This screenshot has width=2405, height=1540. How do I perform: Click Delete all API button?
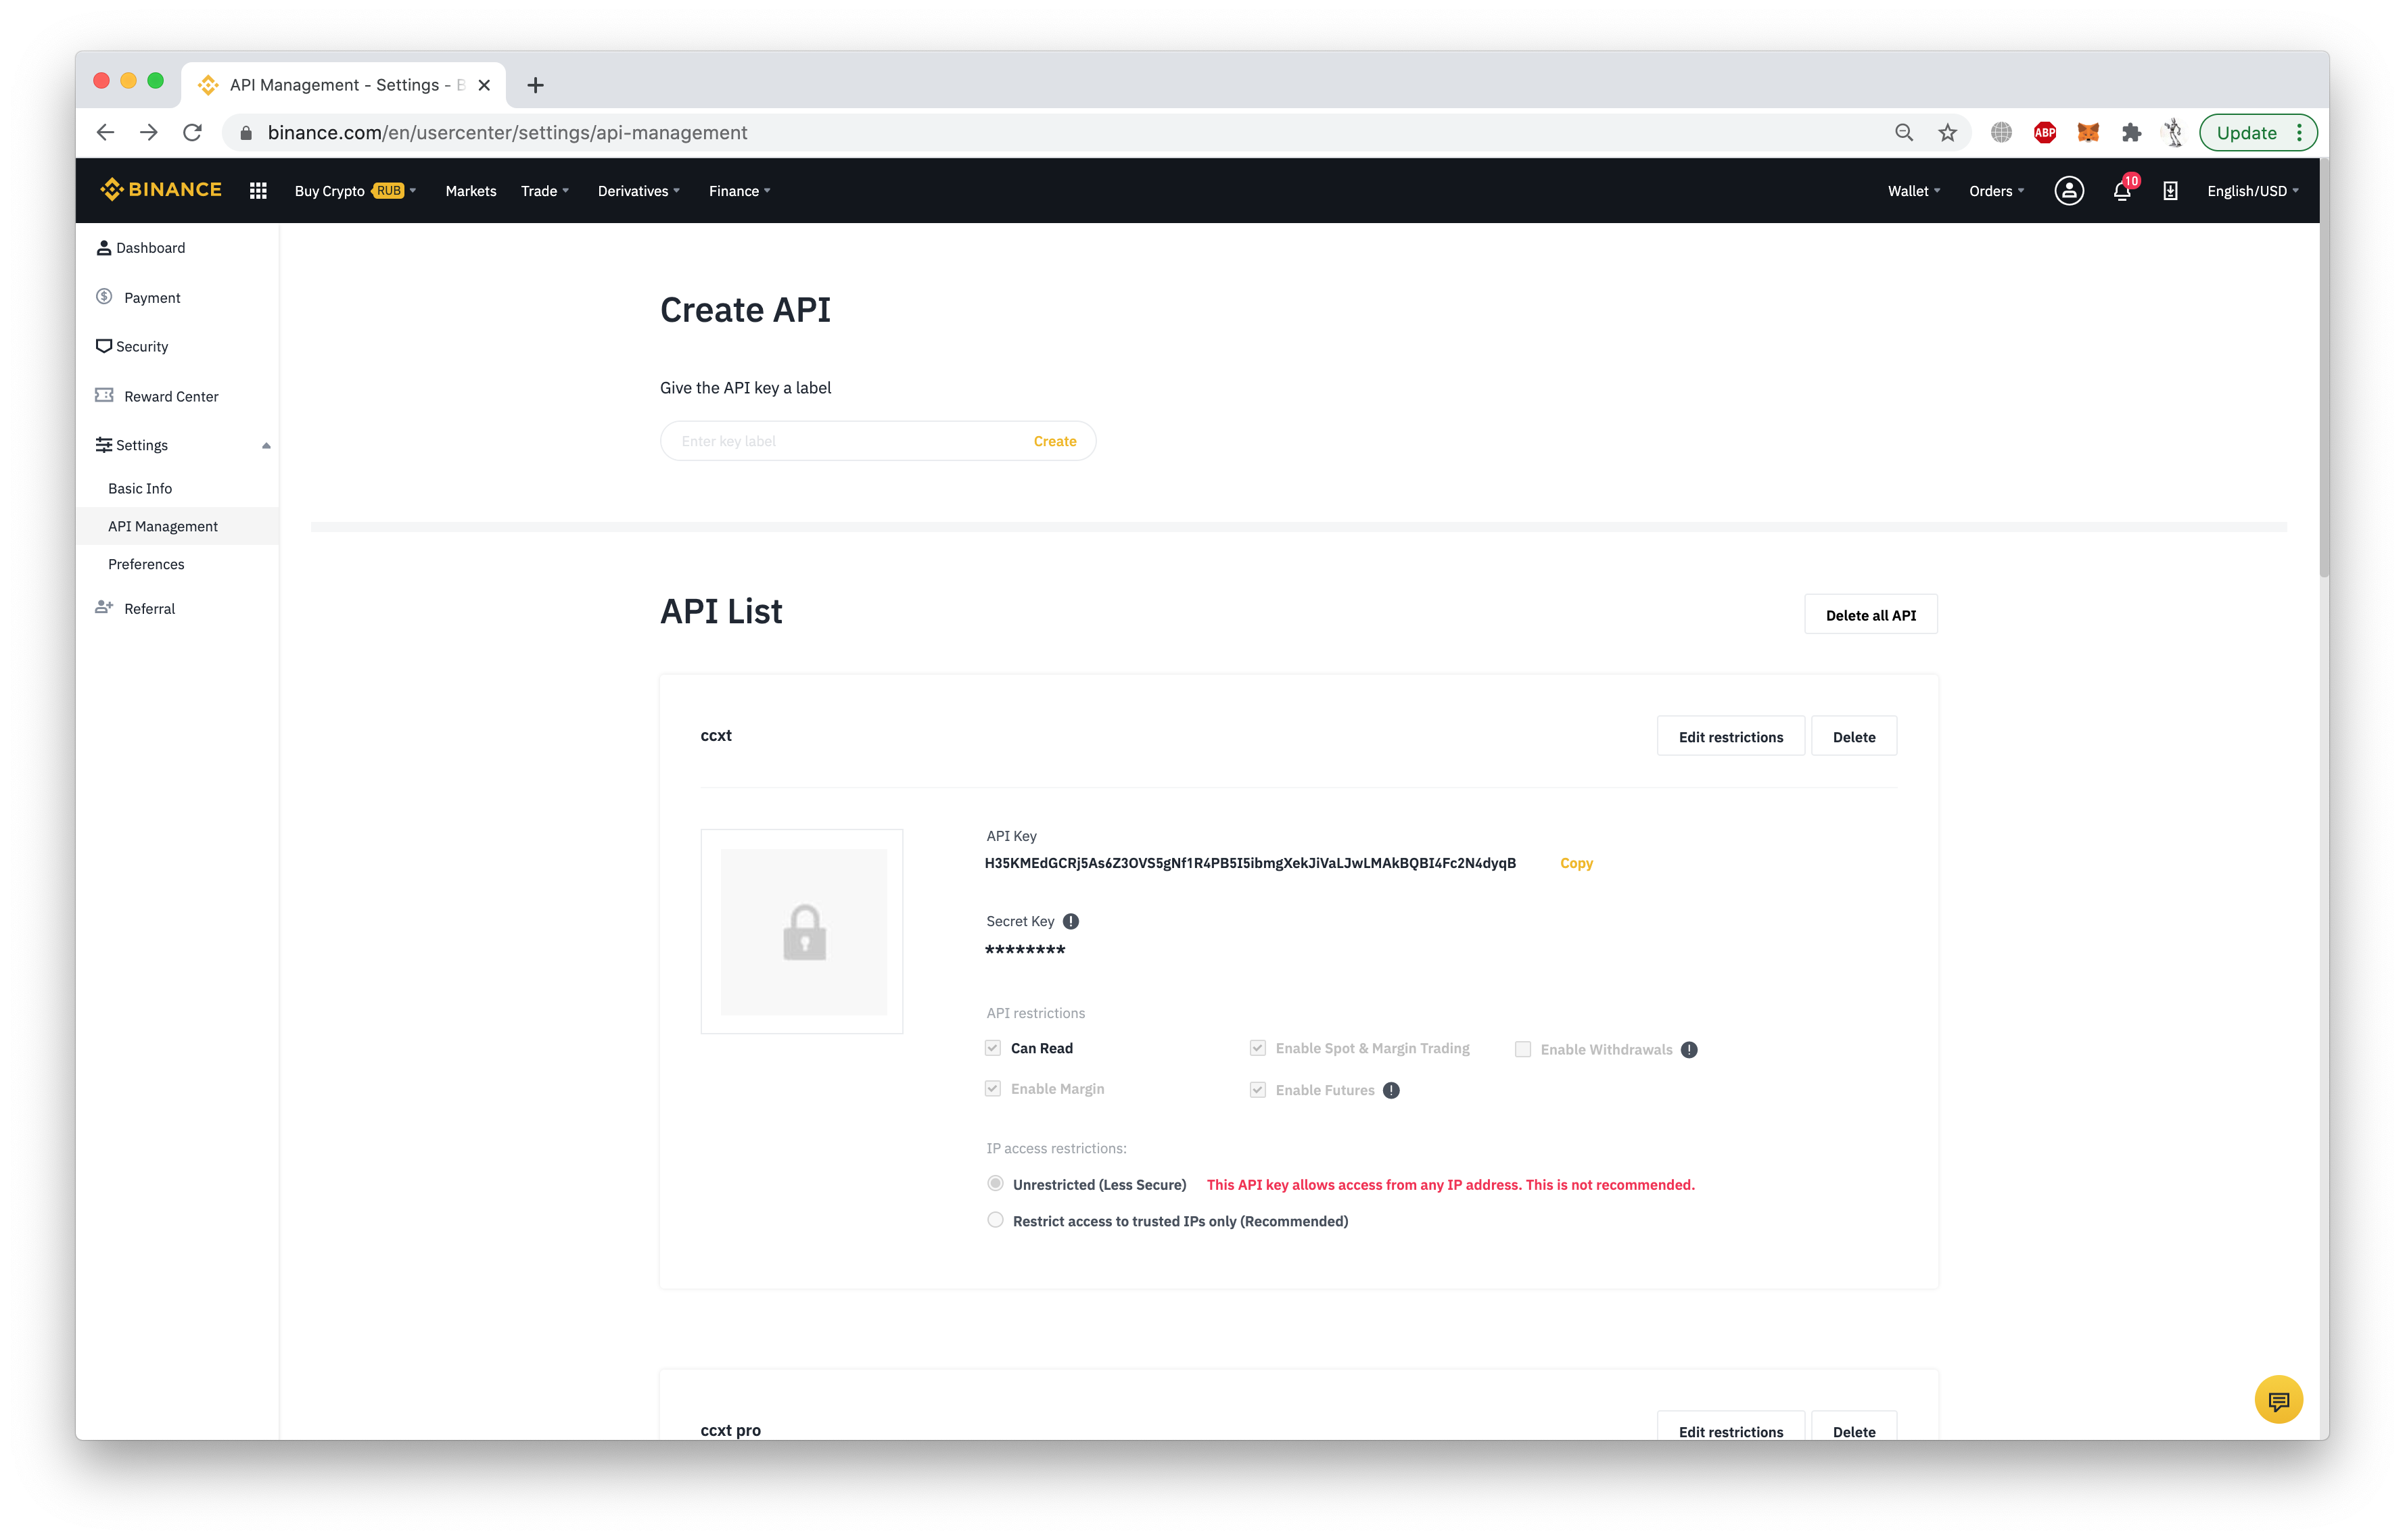(1870, 615)
